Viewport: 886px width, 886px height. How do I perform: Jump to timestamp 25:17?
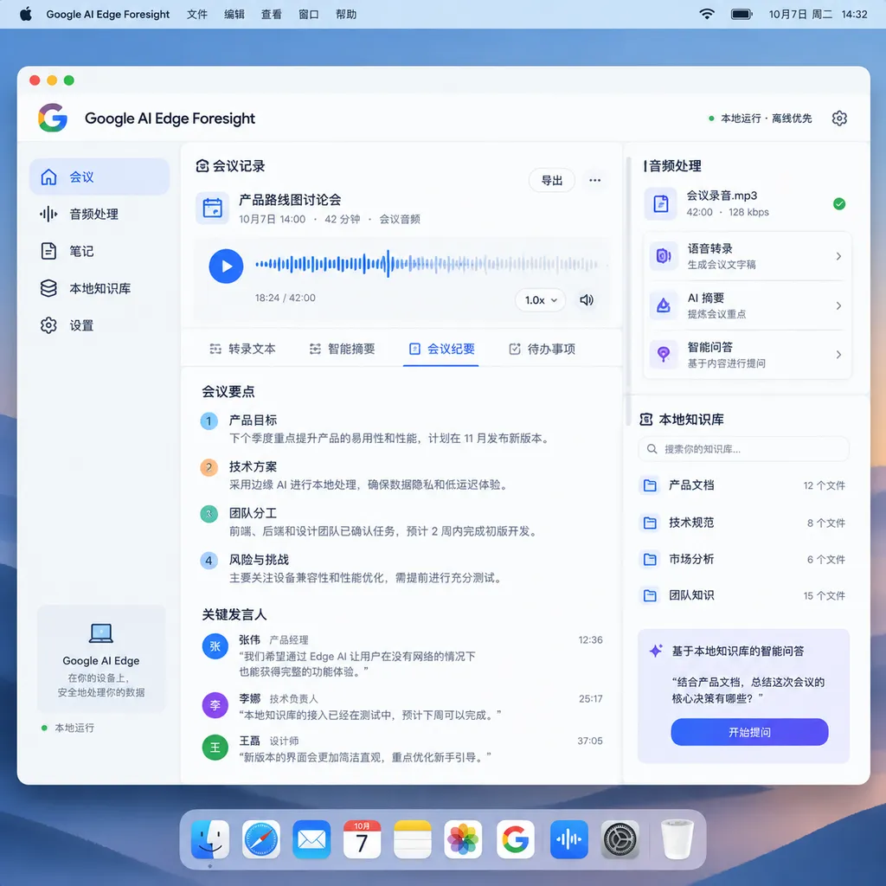tap(590, 699)
